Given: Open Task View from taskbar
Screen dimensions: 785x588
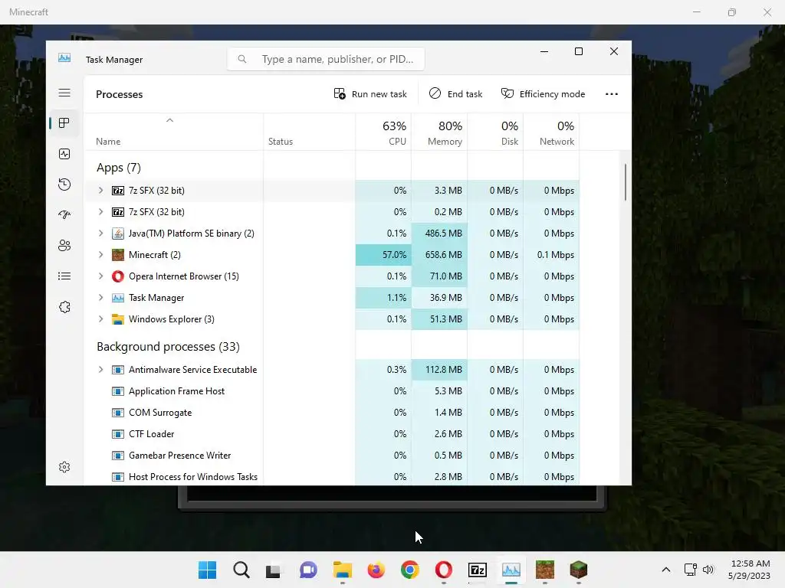Looking at the screenshot, I should tap(274, 570).
